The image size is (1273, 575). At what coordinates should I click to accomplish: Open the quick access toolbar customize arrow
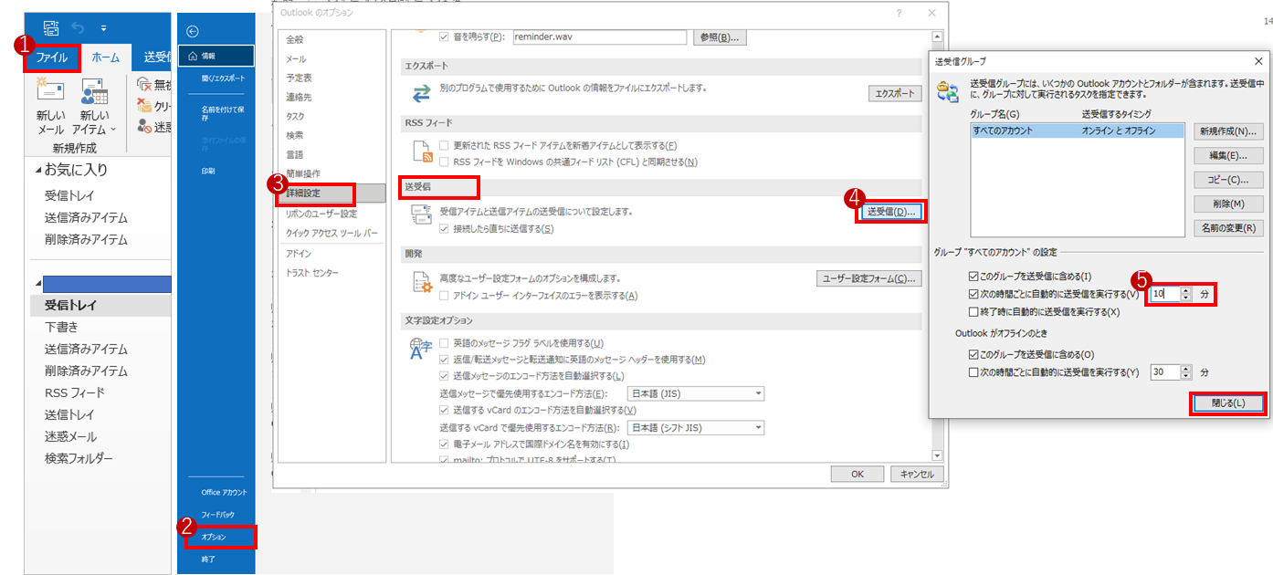pyautogui.click(x=103, y=29)
